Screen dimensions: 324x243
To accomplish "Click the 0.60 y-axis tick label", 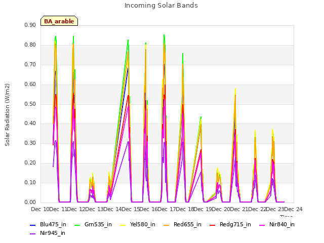I will pos(30,85).
